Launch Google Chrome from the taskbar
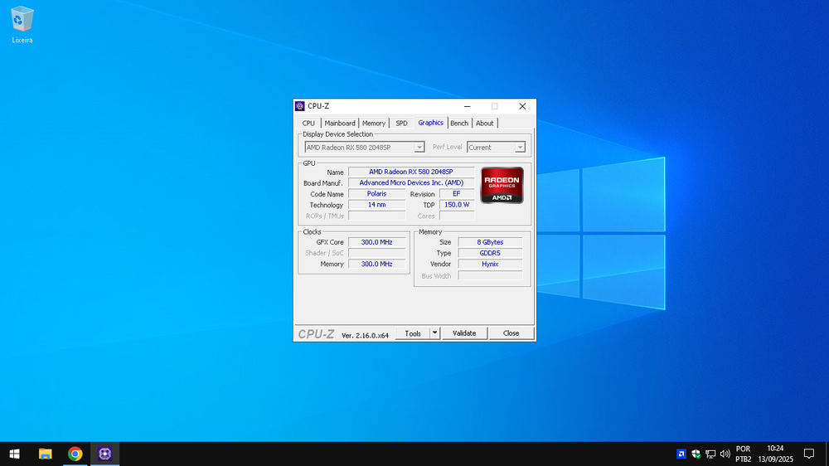 click(x=75, y=454)
